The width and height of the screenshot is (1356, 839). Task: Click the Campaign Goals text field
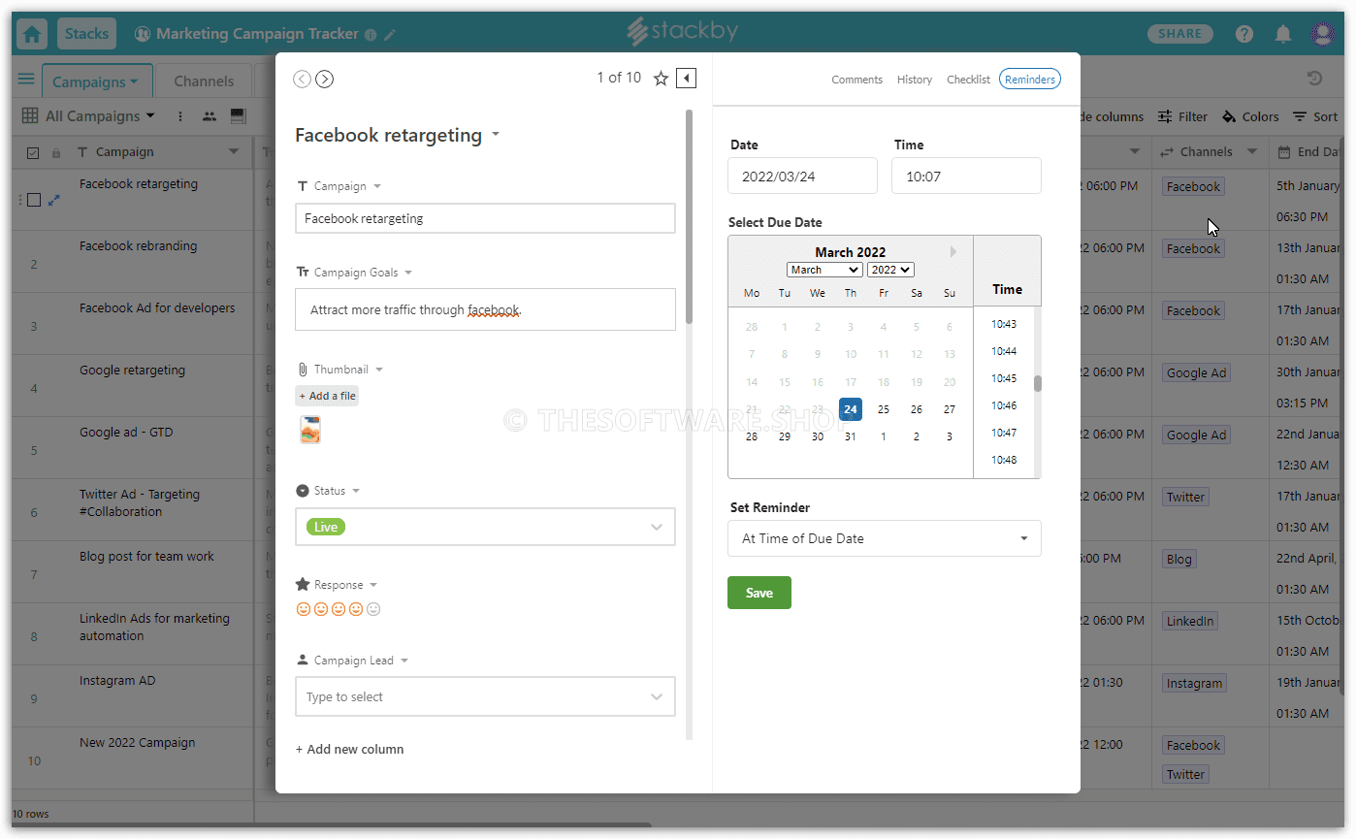(x=485, y=309)
